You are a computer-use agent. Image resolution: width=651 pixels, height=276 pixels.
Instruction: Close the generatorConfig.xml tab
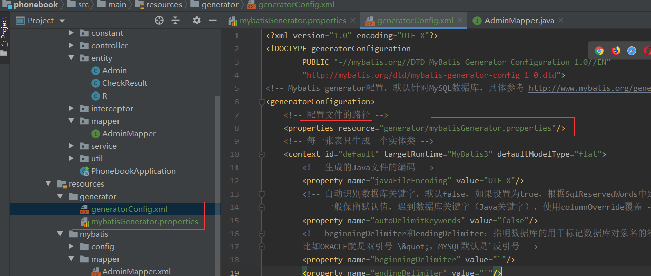coord(460,21)
